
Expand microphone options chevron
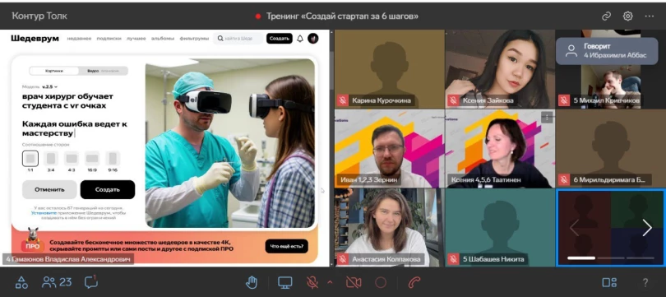pyautogui.click(x=330, y=282)
